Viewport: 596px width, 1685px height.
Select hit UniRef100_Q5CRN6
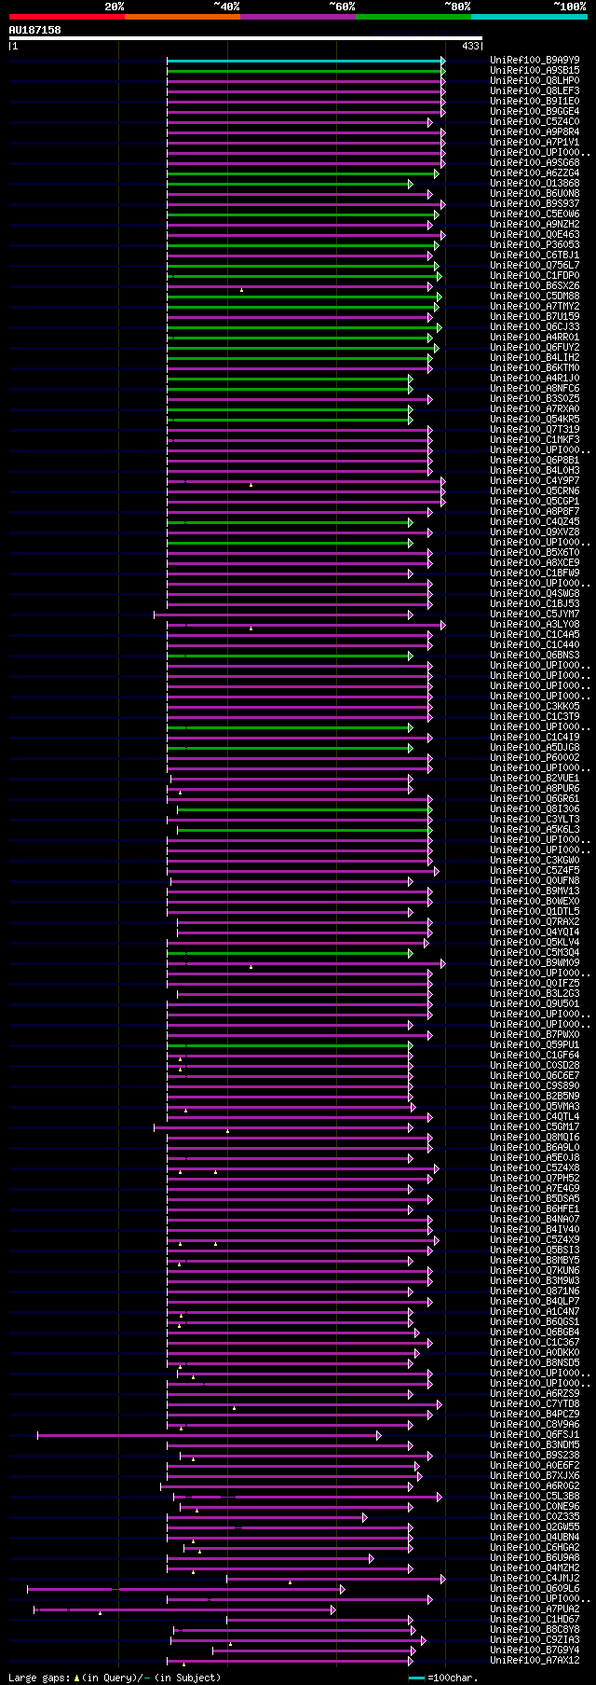click(x=535, y=491)
